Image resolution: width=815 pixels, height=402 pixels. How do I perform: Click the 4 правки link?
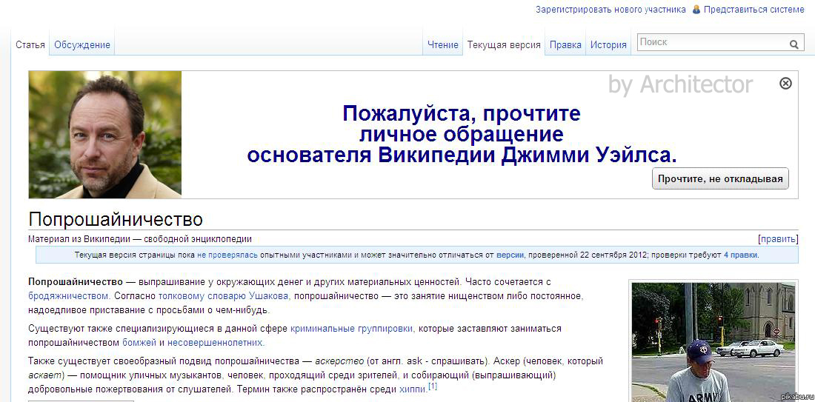pyautogui.click(x=741, y=255)
